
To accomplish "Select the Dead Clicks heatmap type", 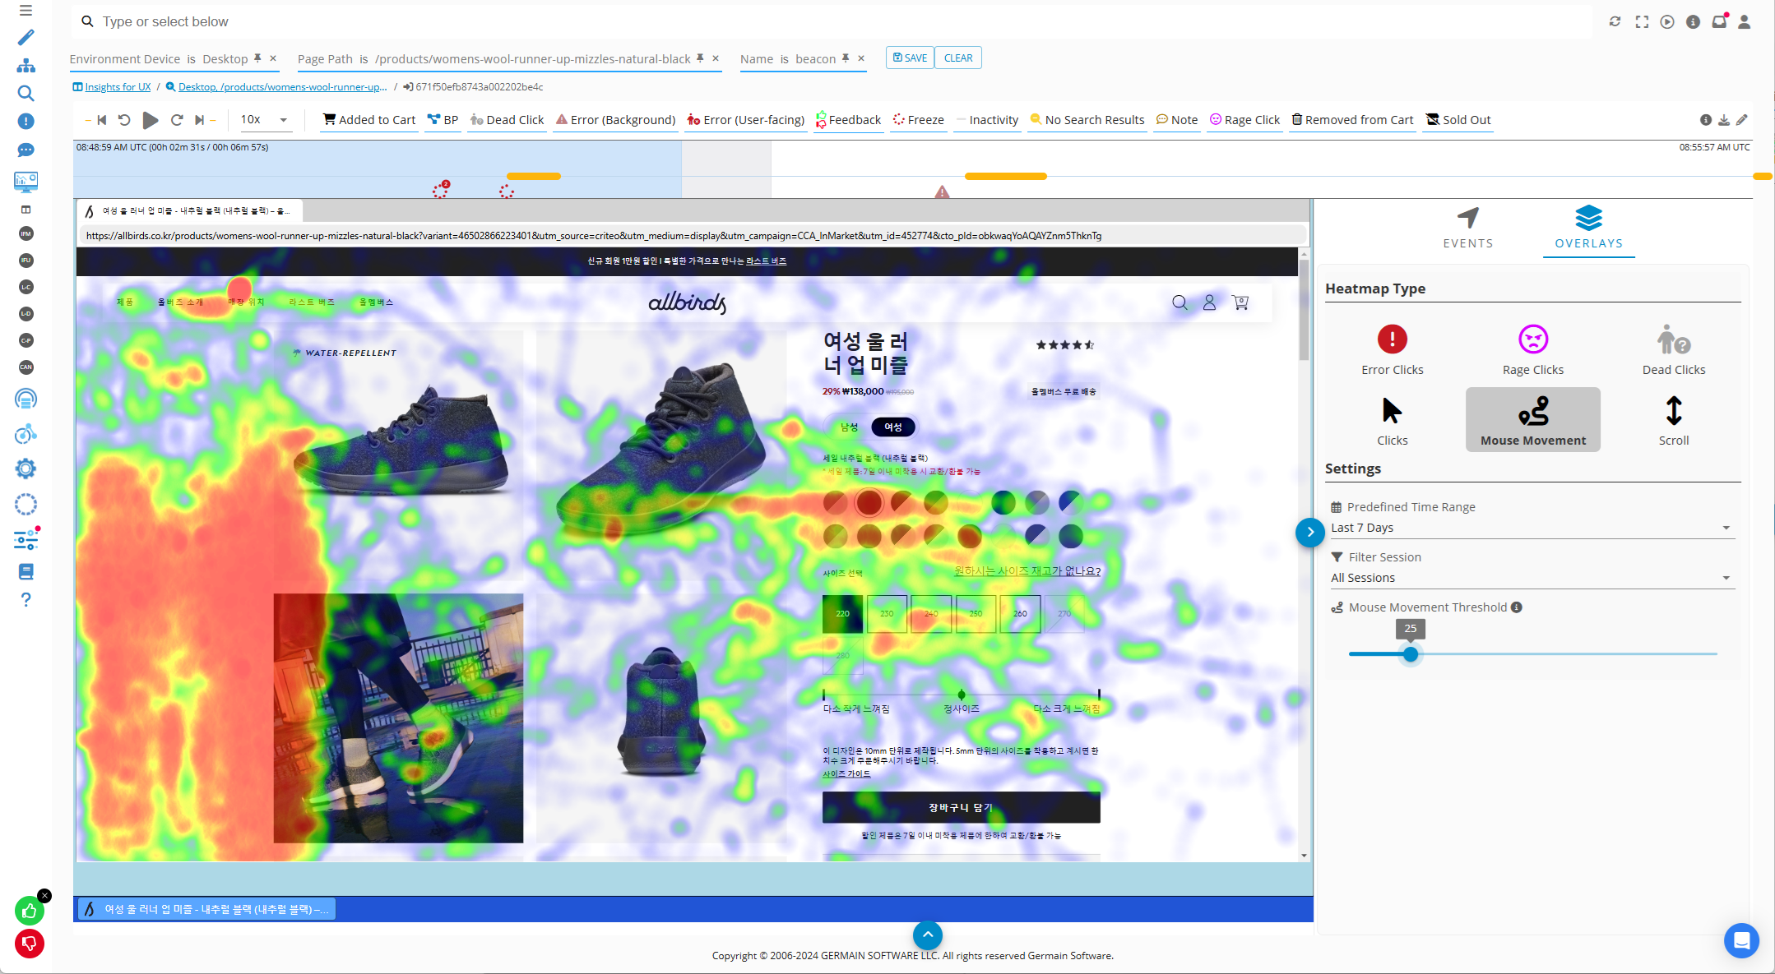I will pos(1674,348).
